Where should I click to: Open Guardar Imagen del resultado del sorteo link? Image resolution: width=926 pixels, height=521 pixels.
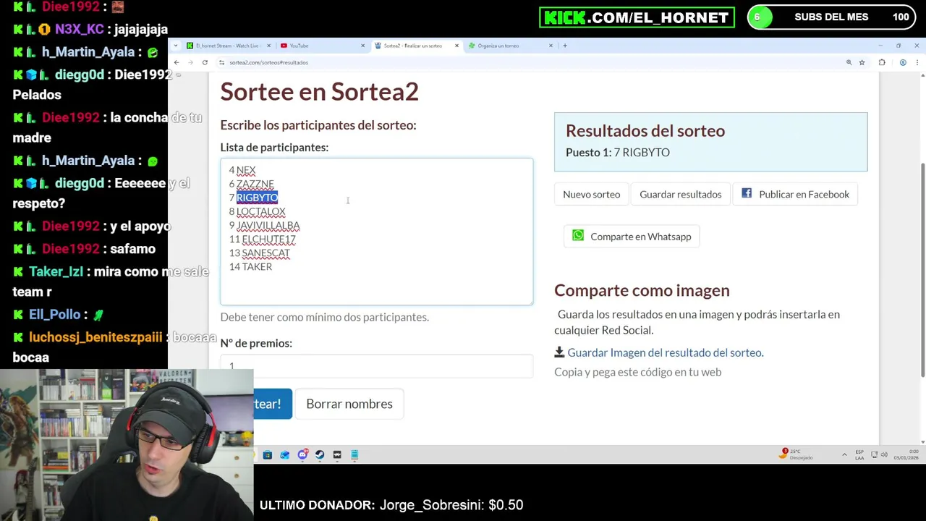click(x=665, y=352)
